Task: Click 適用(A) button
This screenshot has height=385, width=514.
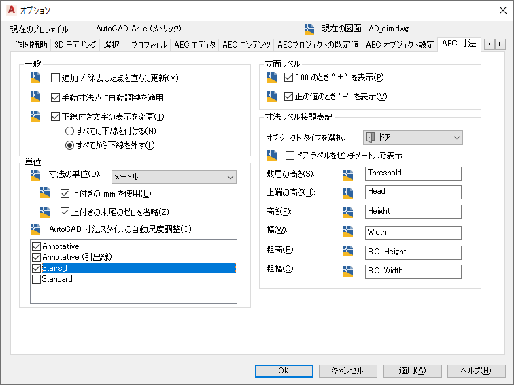Action: click(x=413, y=371)
